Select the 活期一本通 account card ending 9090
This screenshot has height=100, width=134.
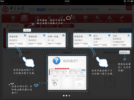pyautogui.click(x=56, y=40)
